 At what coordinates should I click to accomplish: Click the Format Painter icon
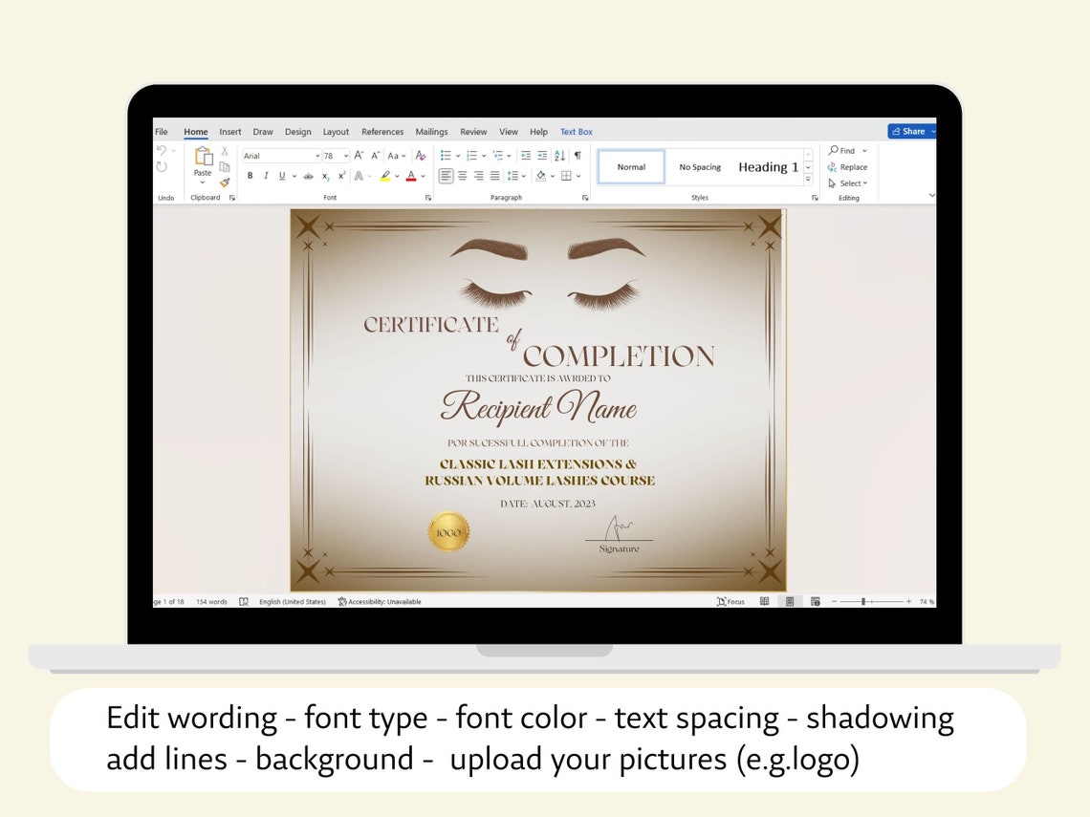click(x=223, y=182)
